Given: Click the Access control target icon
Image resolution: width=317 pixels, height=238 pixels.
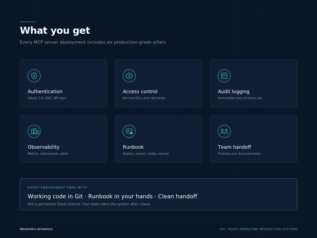Looking at the screenshot, I should 129,76.
